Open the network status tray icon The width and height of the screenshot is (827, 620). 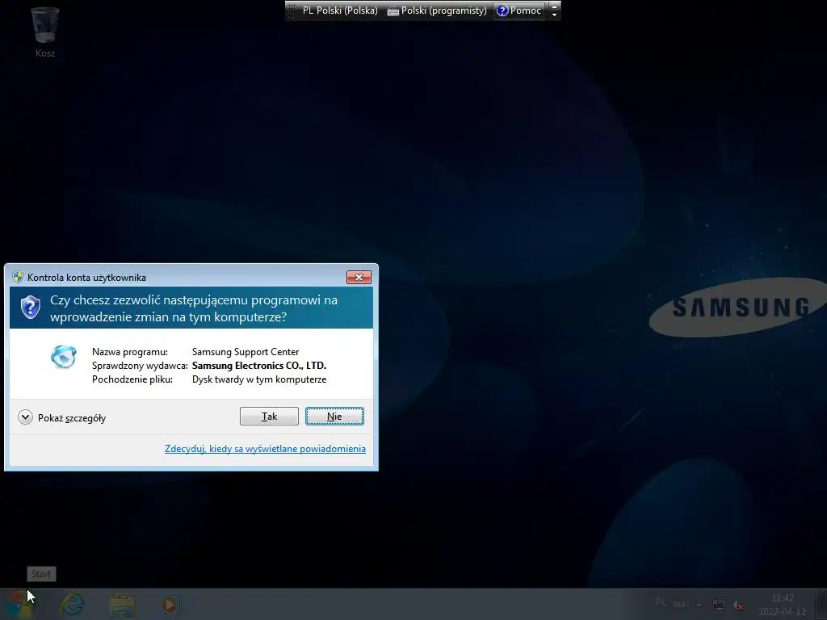(x=718, y=604)
